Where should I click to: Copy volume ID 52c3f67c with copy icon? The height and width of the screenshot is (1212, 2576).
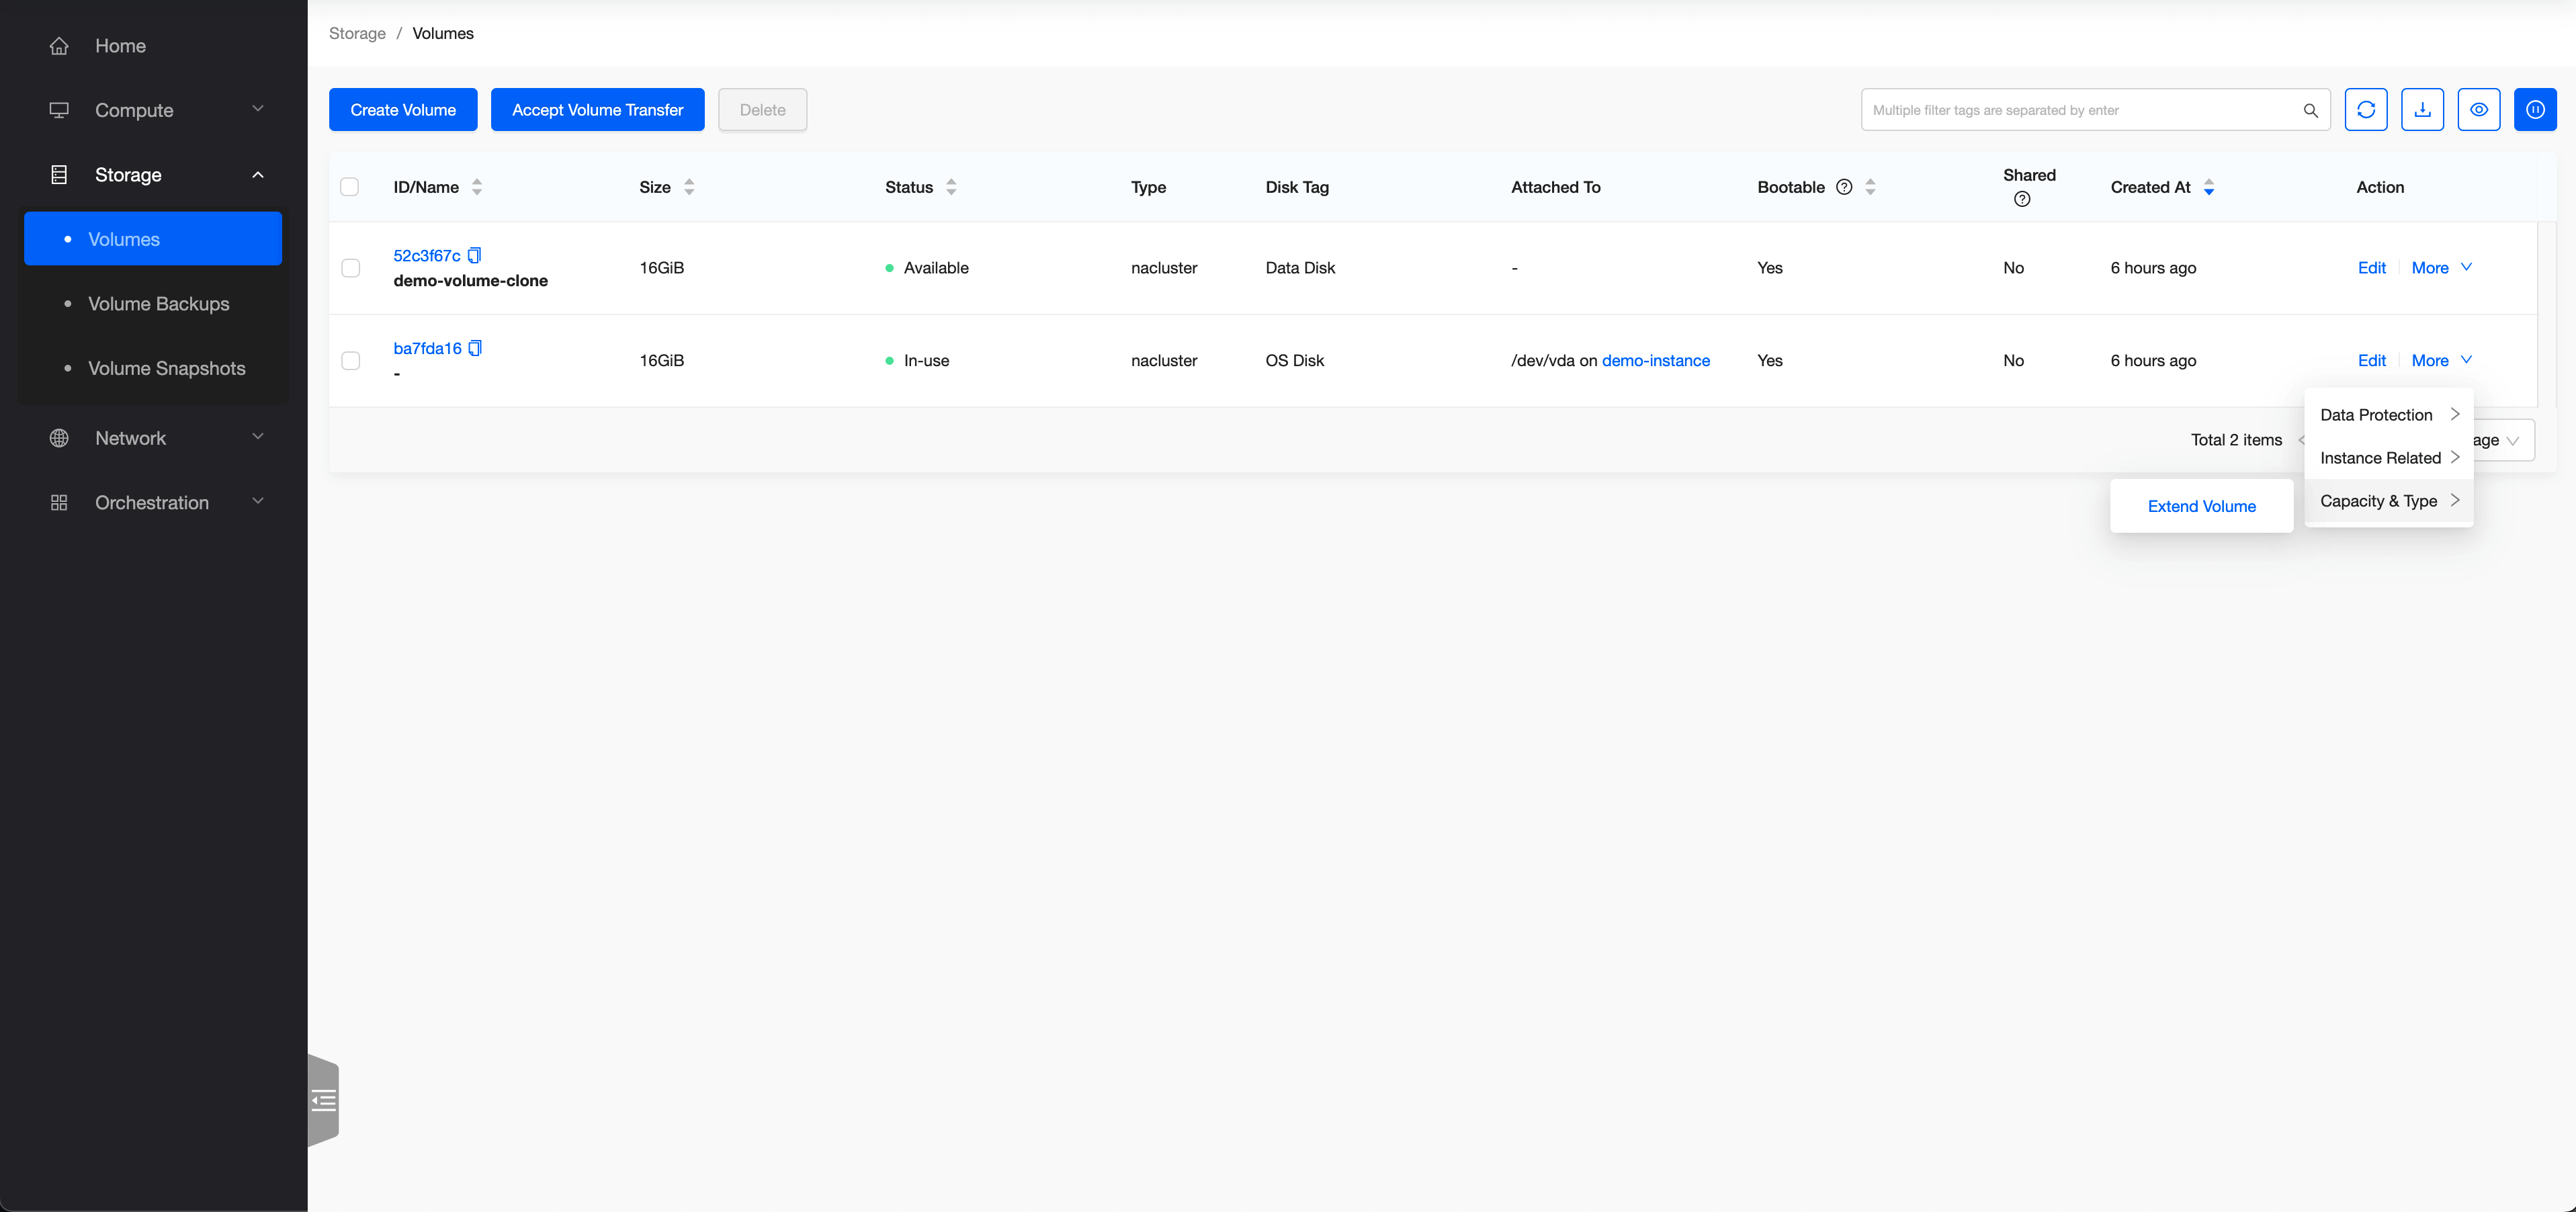point(475,256)
